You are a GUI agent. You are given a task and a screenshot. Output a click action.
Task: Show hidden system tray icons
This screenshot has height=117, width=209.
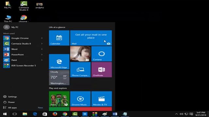[176, 114]
